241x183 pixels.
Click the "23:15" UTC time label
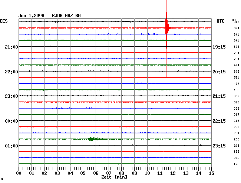219,146
